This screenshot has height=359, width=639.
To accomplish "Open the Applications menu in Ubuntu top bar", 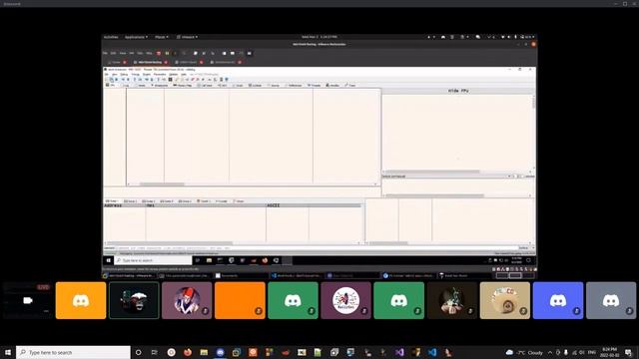I will point(136,37).
